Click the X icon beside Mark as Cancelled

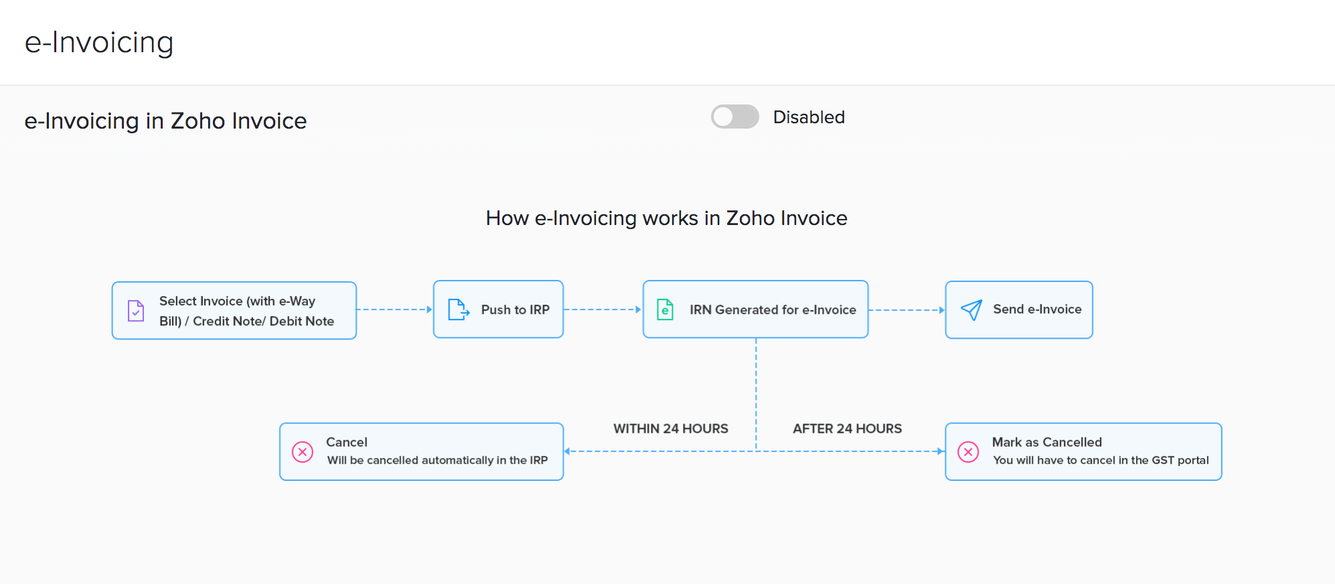click(x=968, y=451)
